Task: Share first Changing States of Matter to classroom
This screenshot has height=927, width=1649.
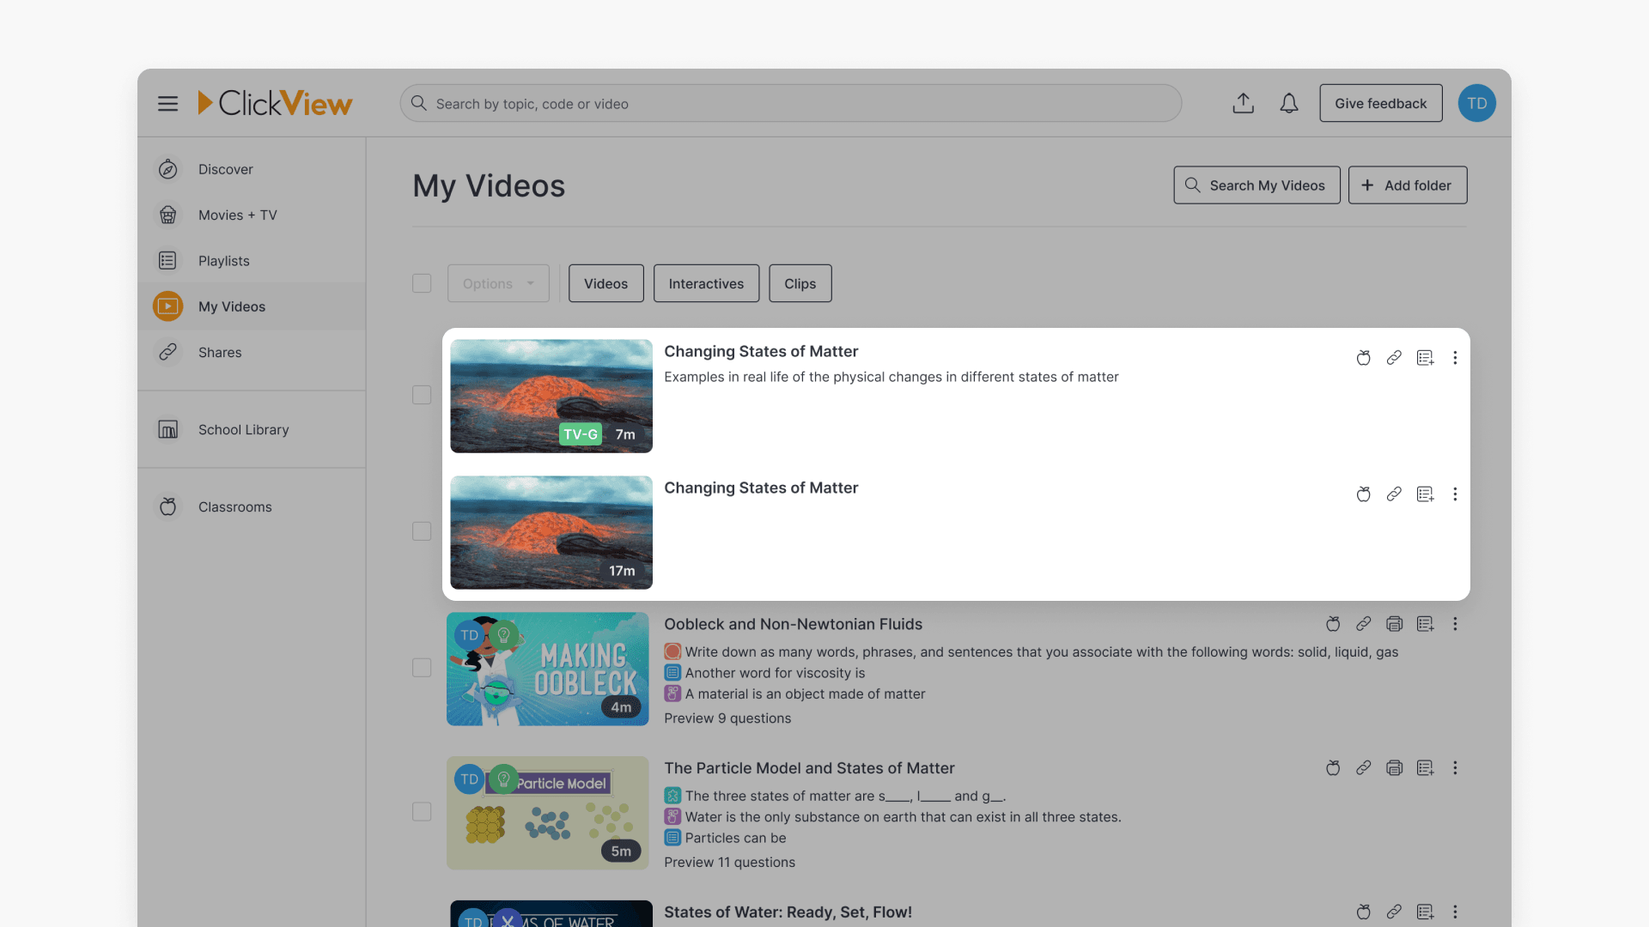Action: pos(1363,358)
